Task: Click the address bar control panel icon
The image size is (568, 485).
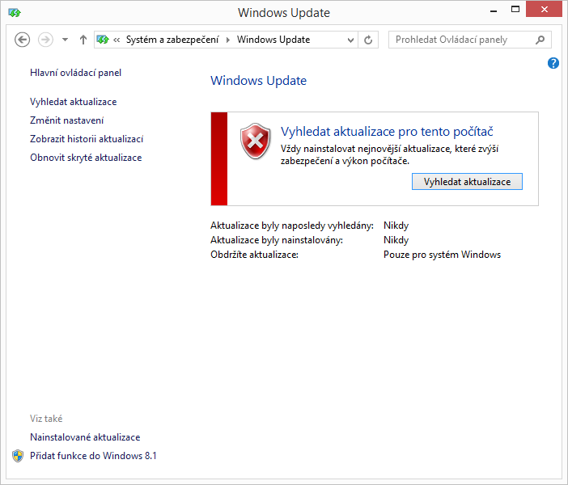Action: click(x=103, y=40)
